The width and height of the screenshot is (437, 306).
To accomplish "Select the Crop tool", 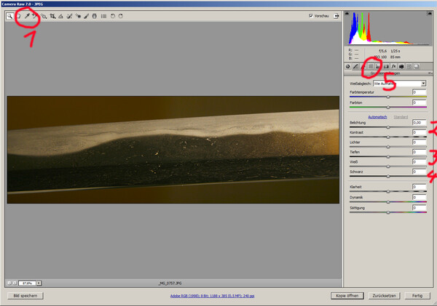I will (x=52, y=16).
